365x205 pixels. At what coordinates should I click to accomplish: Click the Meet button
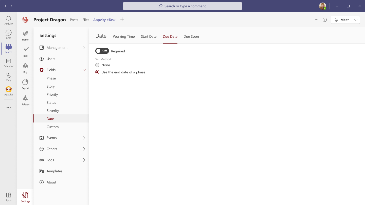click(x=341, y=20)
